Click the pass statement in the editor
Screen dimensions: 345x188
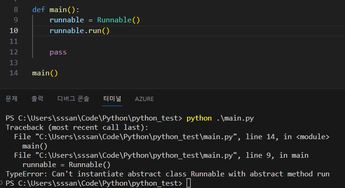(x=58, y=52)
